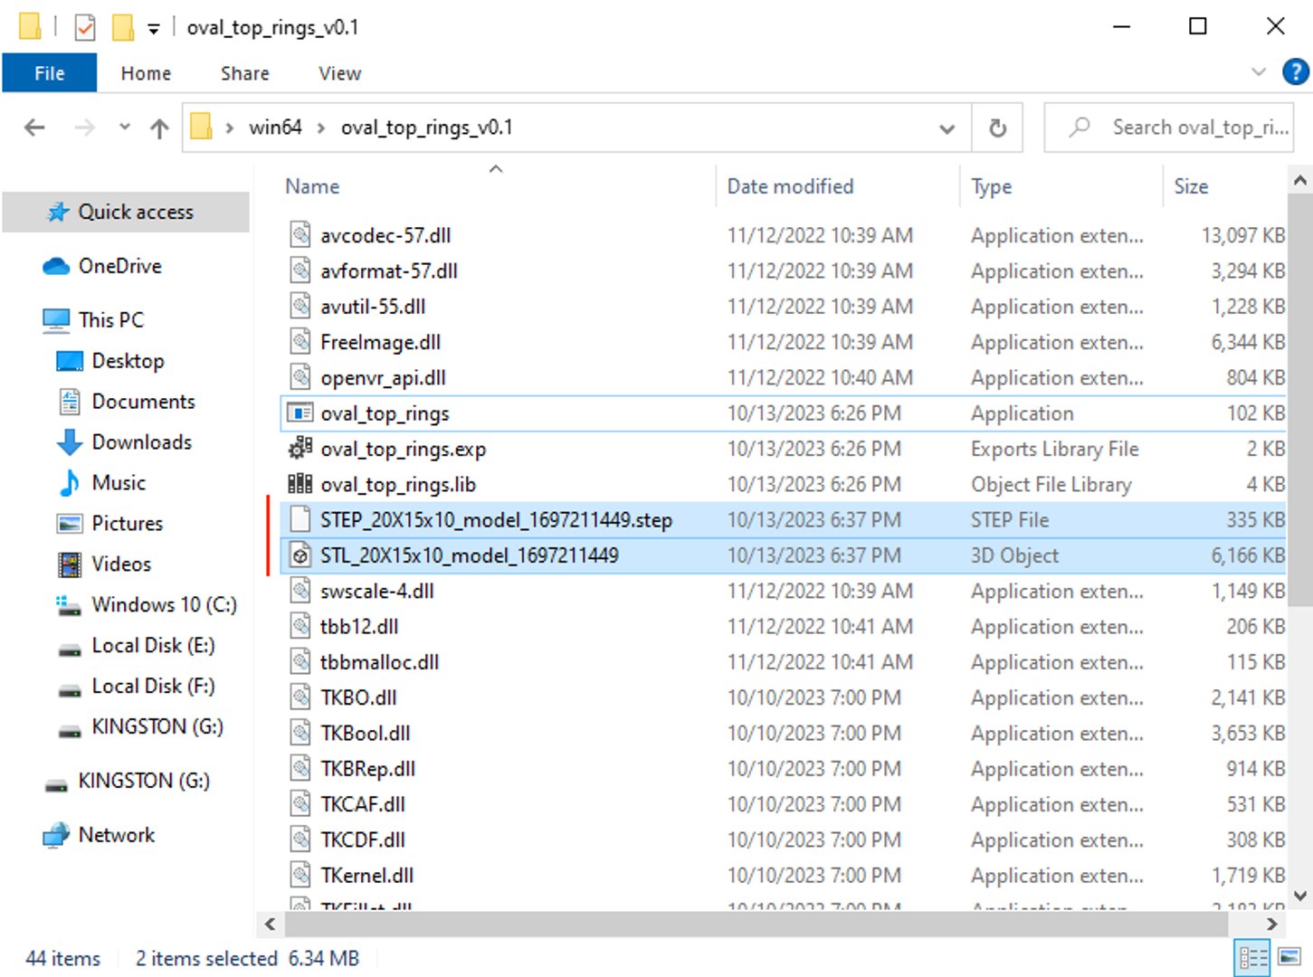Viewport: 1313px width, 977px height.
Task: Select Quick access in navigation pane
Action: (125, 212)
